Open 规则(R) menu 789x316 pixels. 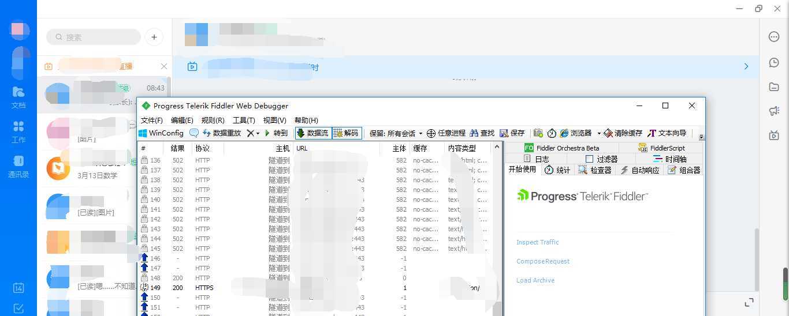[x=213, y=121]
